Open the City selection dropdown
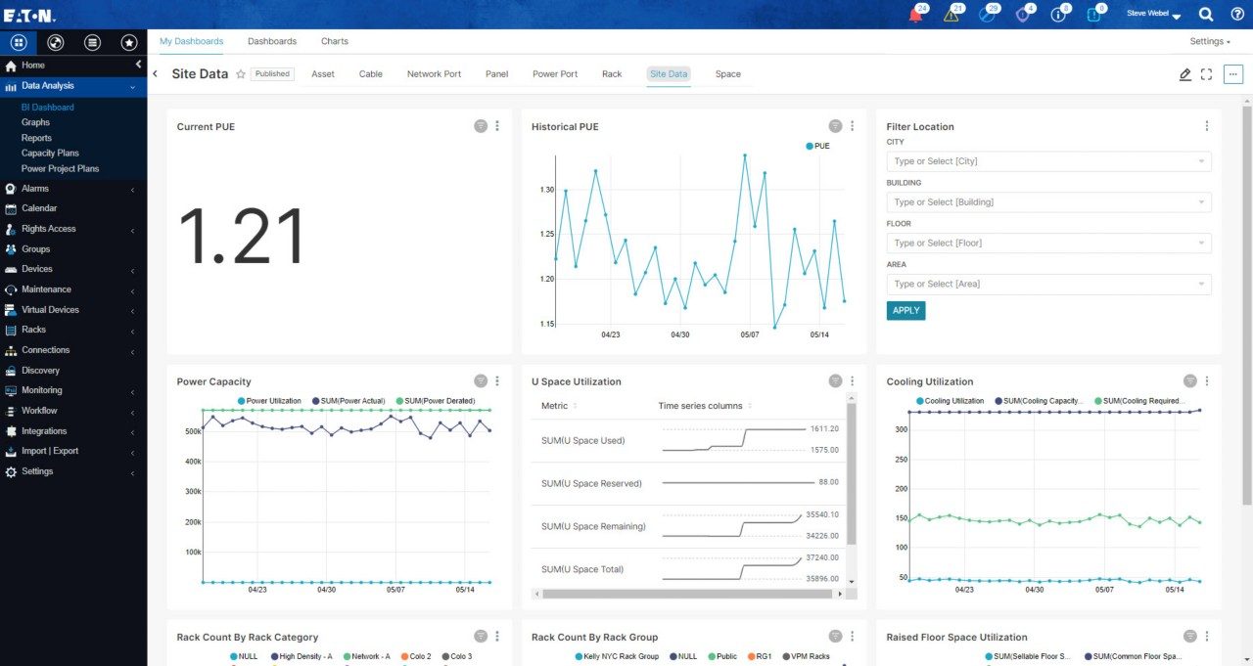 point(1047,160)
